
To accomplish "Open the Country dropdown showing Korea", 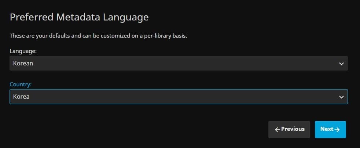I will tap(179, 97).
